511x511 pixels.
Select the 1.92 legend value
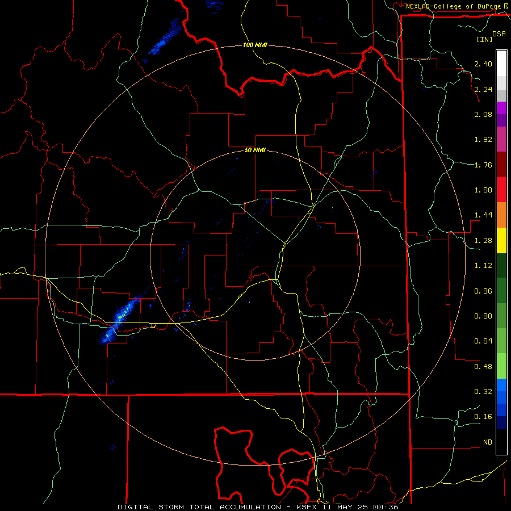(483, 140)
